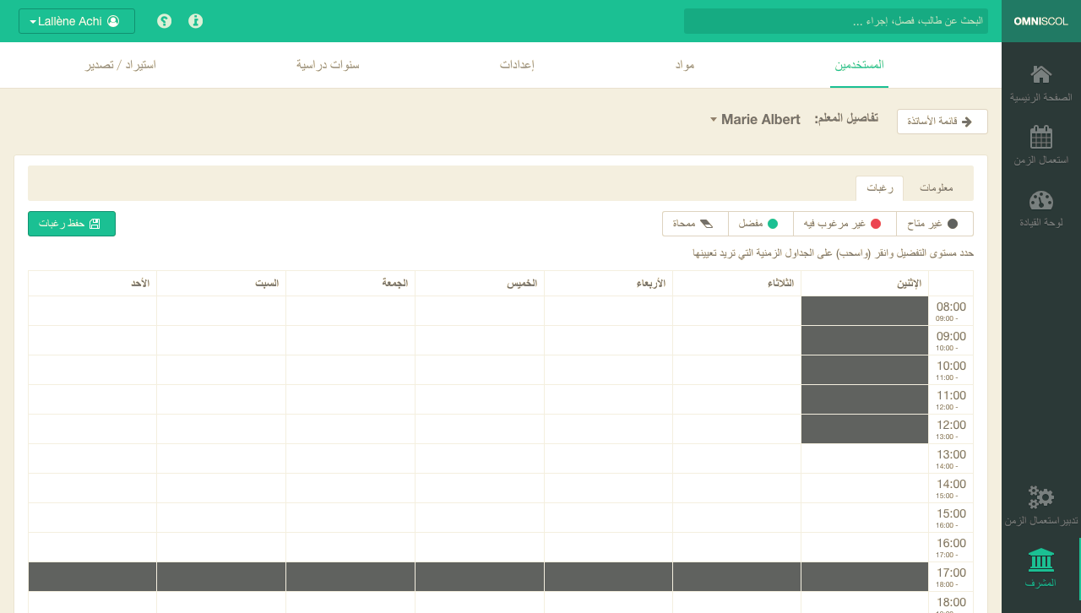This screenshot has width=1081, height=613.
Task: Click the search field in top bar
Action: pyautogui.click(x=835, y=21)
